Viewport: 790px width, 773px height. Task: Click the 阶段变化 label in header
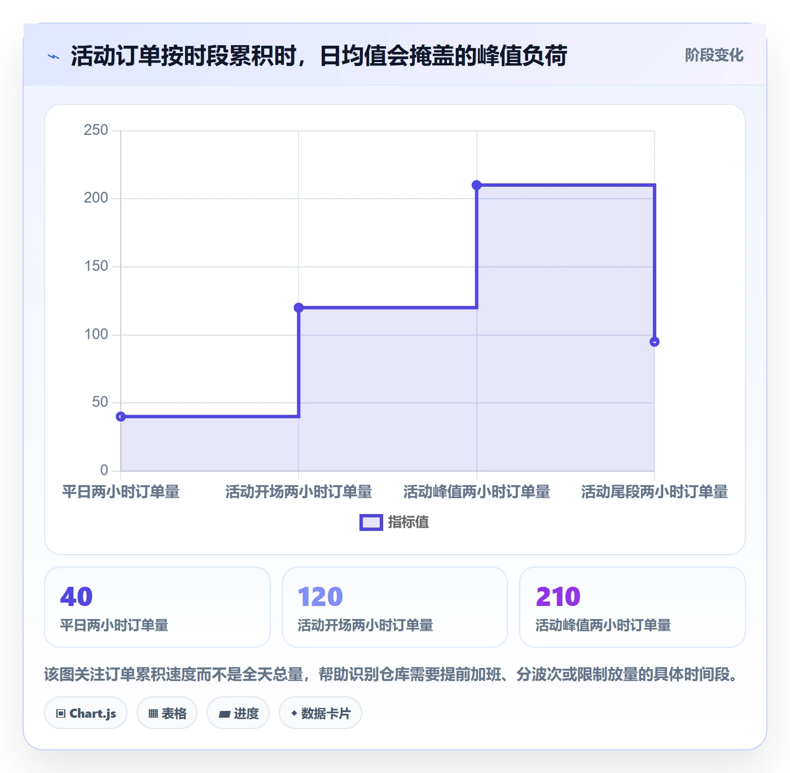[x=714, y=55]
